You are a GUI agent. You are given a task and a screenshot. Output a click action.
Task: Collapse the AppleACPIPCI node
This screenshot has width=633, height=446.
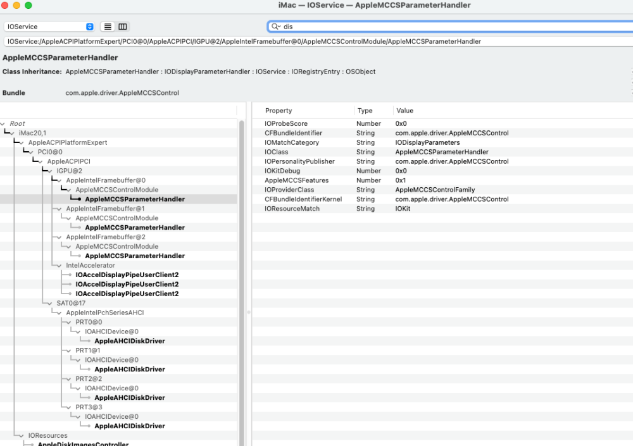41,161
